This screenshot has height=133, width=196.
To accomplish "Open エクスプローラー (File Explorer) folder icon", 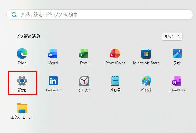I will 22,108.
